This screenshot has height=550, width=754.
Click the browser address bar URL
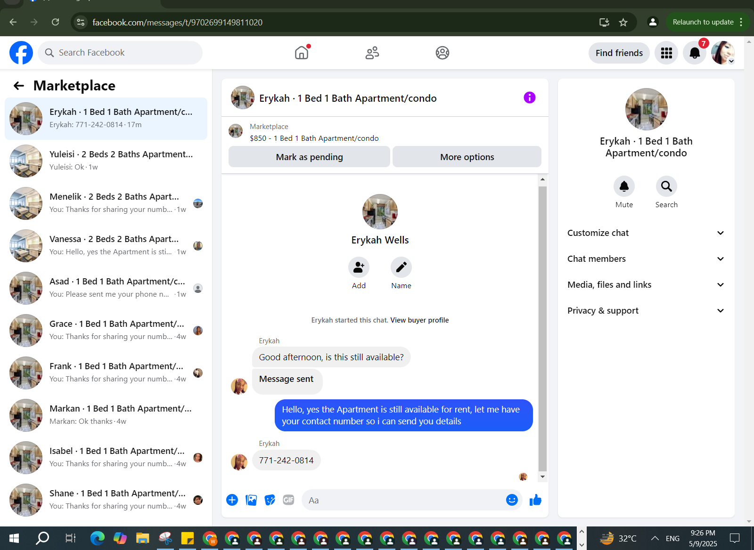click(177, 22)
